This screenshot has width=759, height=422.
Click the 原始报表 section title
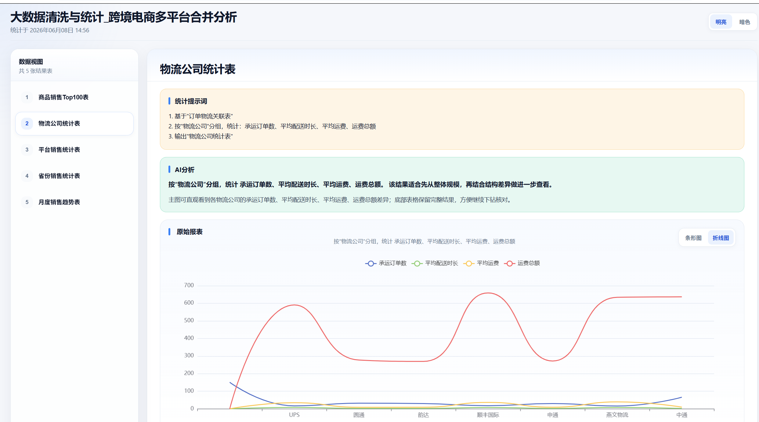[190, 232]
